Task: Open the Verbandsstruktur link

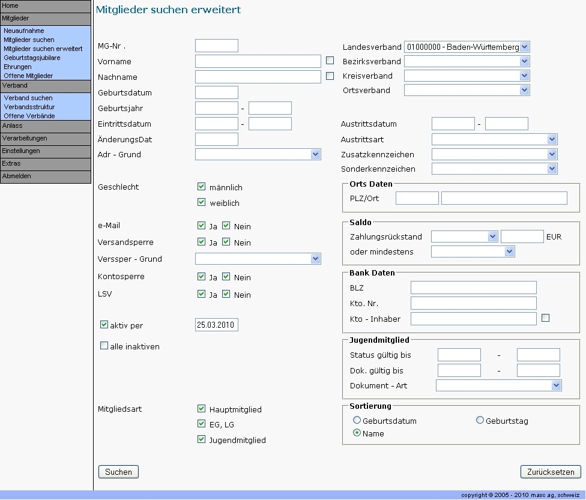Action: tap(29, 107)
